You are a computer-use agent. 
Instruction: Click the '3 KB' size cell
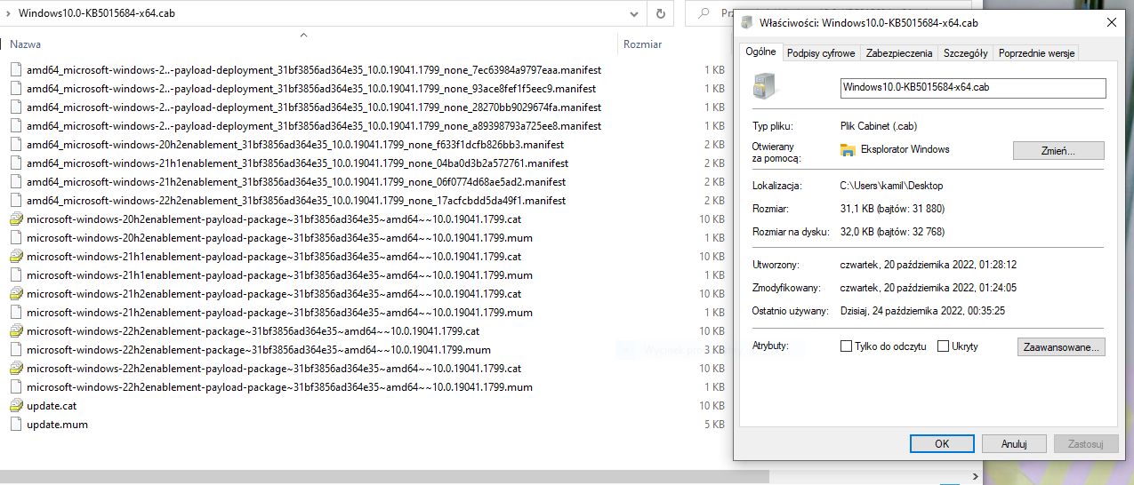pos(713,350)
